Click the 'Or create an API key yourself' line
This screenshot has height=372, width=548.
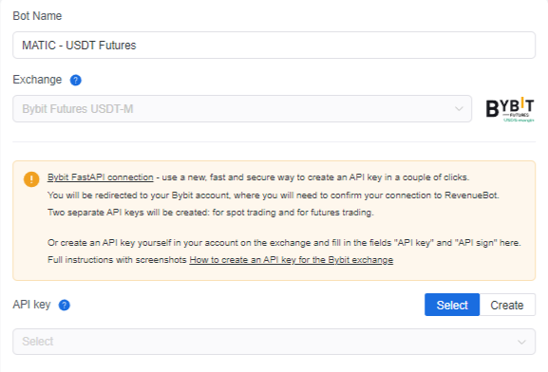284,243
